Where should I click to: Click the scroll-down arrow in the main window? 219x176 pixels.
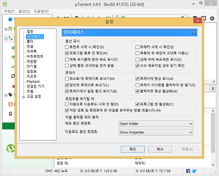pyautogui.click(x=213, y=165)
